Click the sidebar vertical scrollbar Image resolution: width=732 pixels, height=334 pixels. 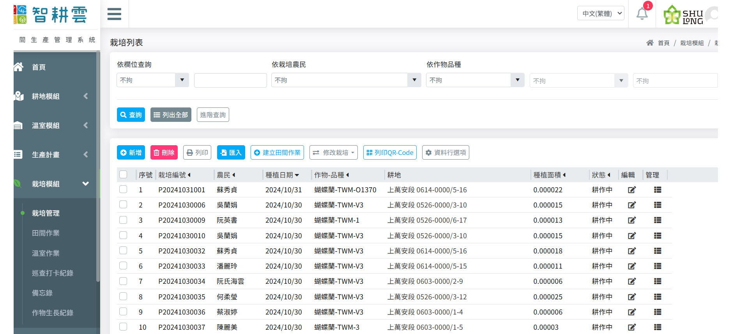pyautogui.click(x=98, y=167)
